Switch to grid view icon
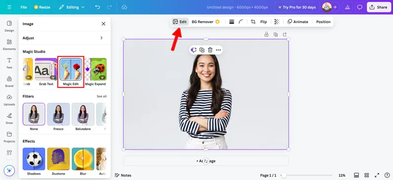 366,175
